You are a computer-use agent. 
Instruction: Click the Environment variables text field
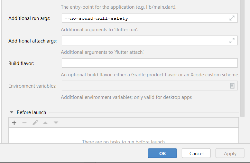[x=145, y=86]
